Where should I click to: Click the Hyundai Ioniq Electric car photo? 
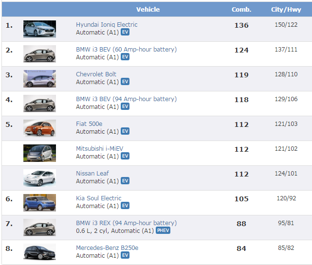39,29
